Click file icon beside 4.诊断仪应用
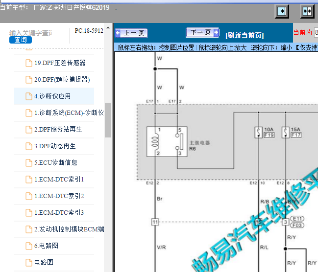This screenshot has width=318, height=272. pos(29,96)
